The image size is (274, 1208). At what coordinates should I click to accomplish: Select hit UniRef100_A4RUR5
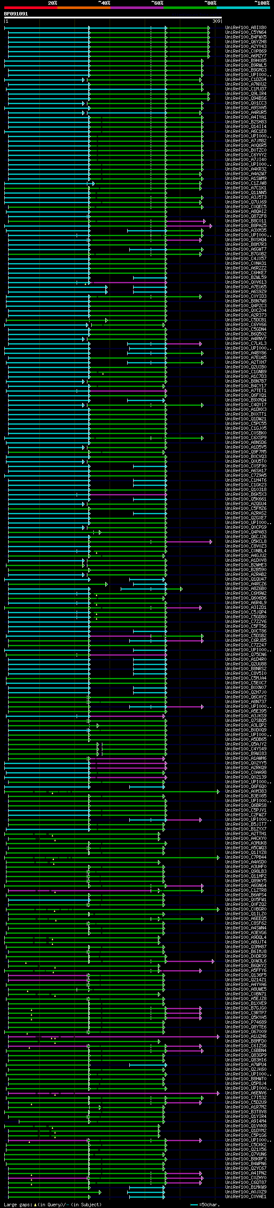[x=246, y=113]
